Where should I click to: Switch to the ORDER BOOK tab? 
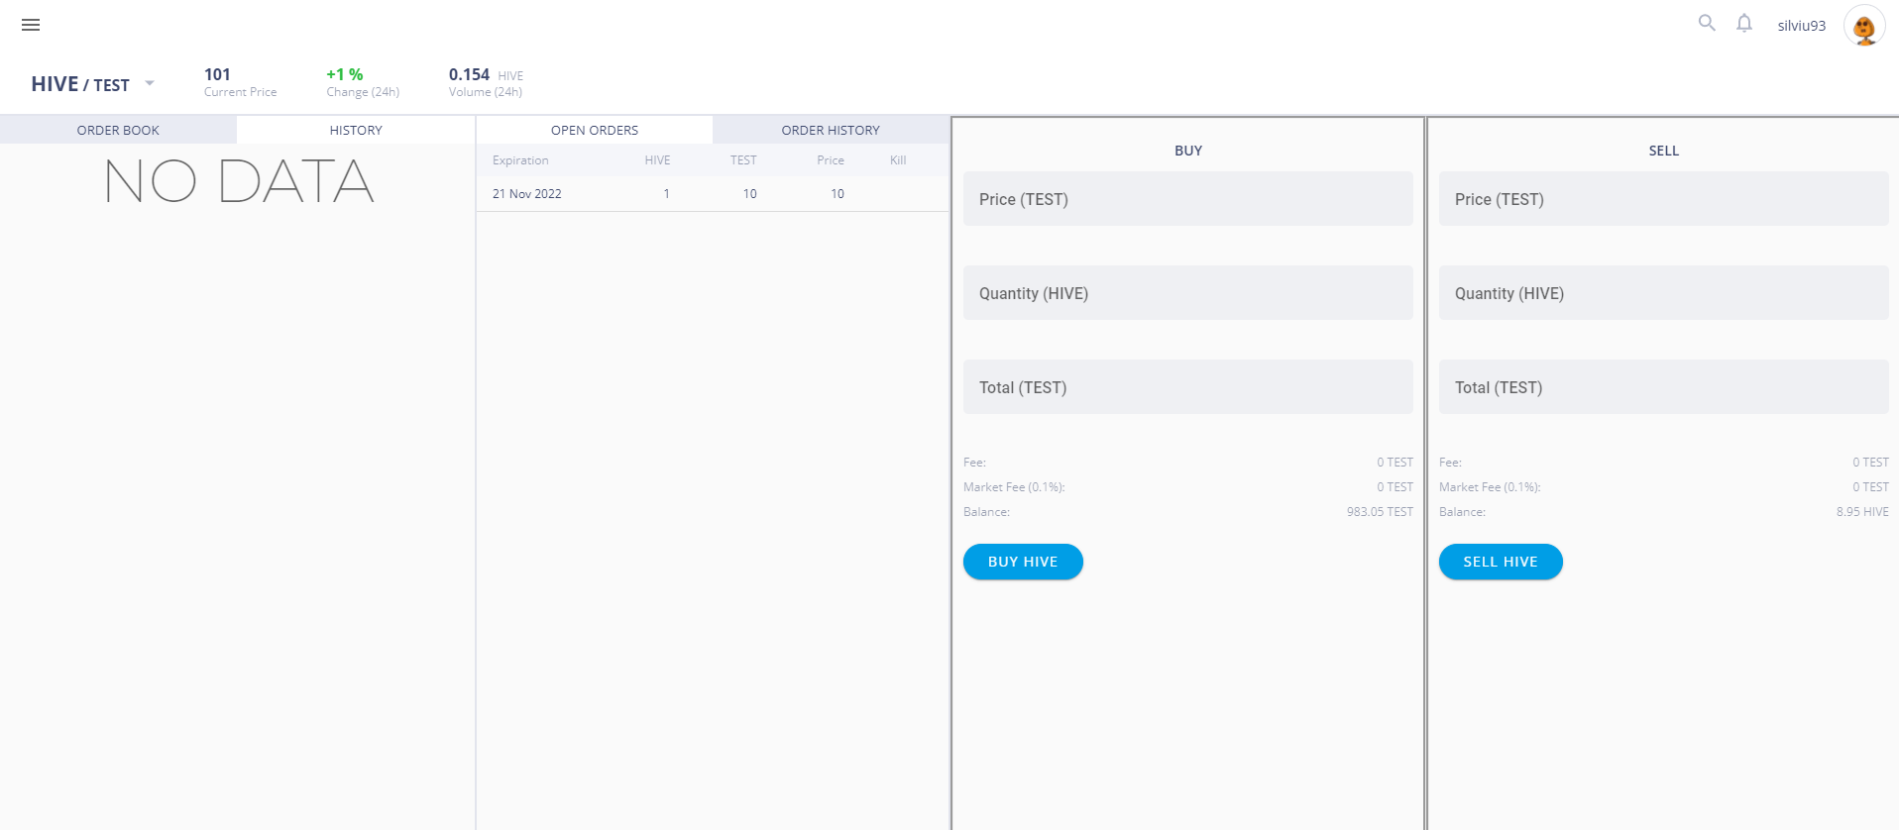pyautogui.click(x=118, y=130)
